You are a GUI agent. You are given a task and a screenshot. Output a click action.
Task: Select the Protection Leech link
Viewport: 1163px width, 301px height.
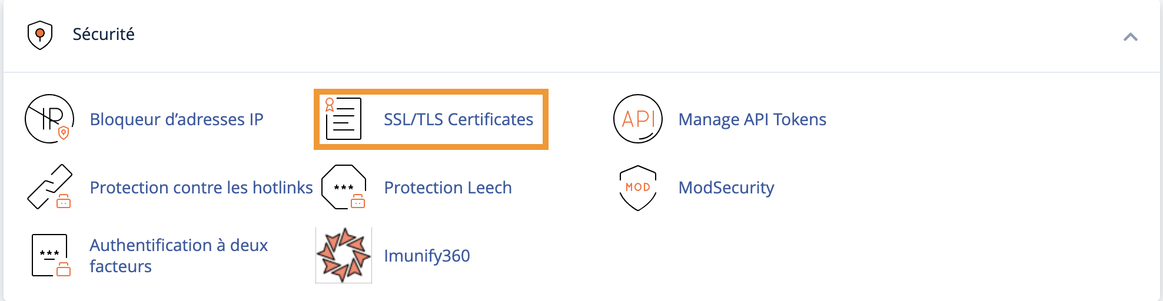coord(448,188)
